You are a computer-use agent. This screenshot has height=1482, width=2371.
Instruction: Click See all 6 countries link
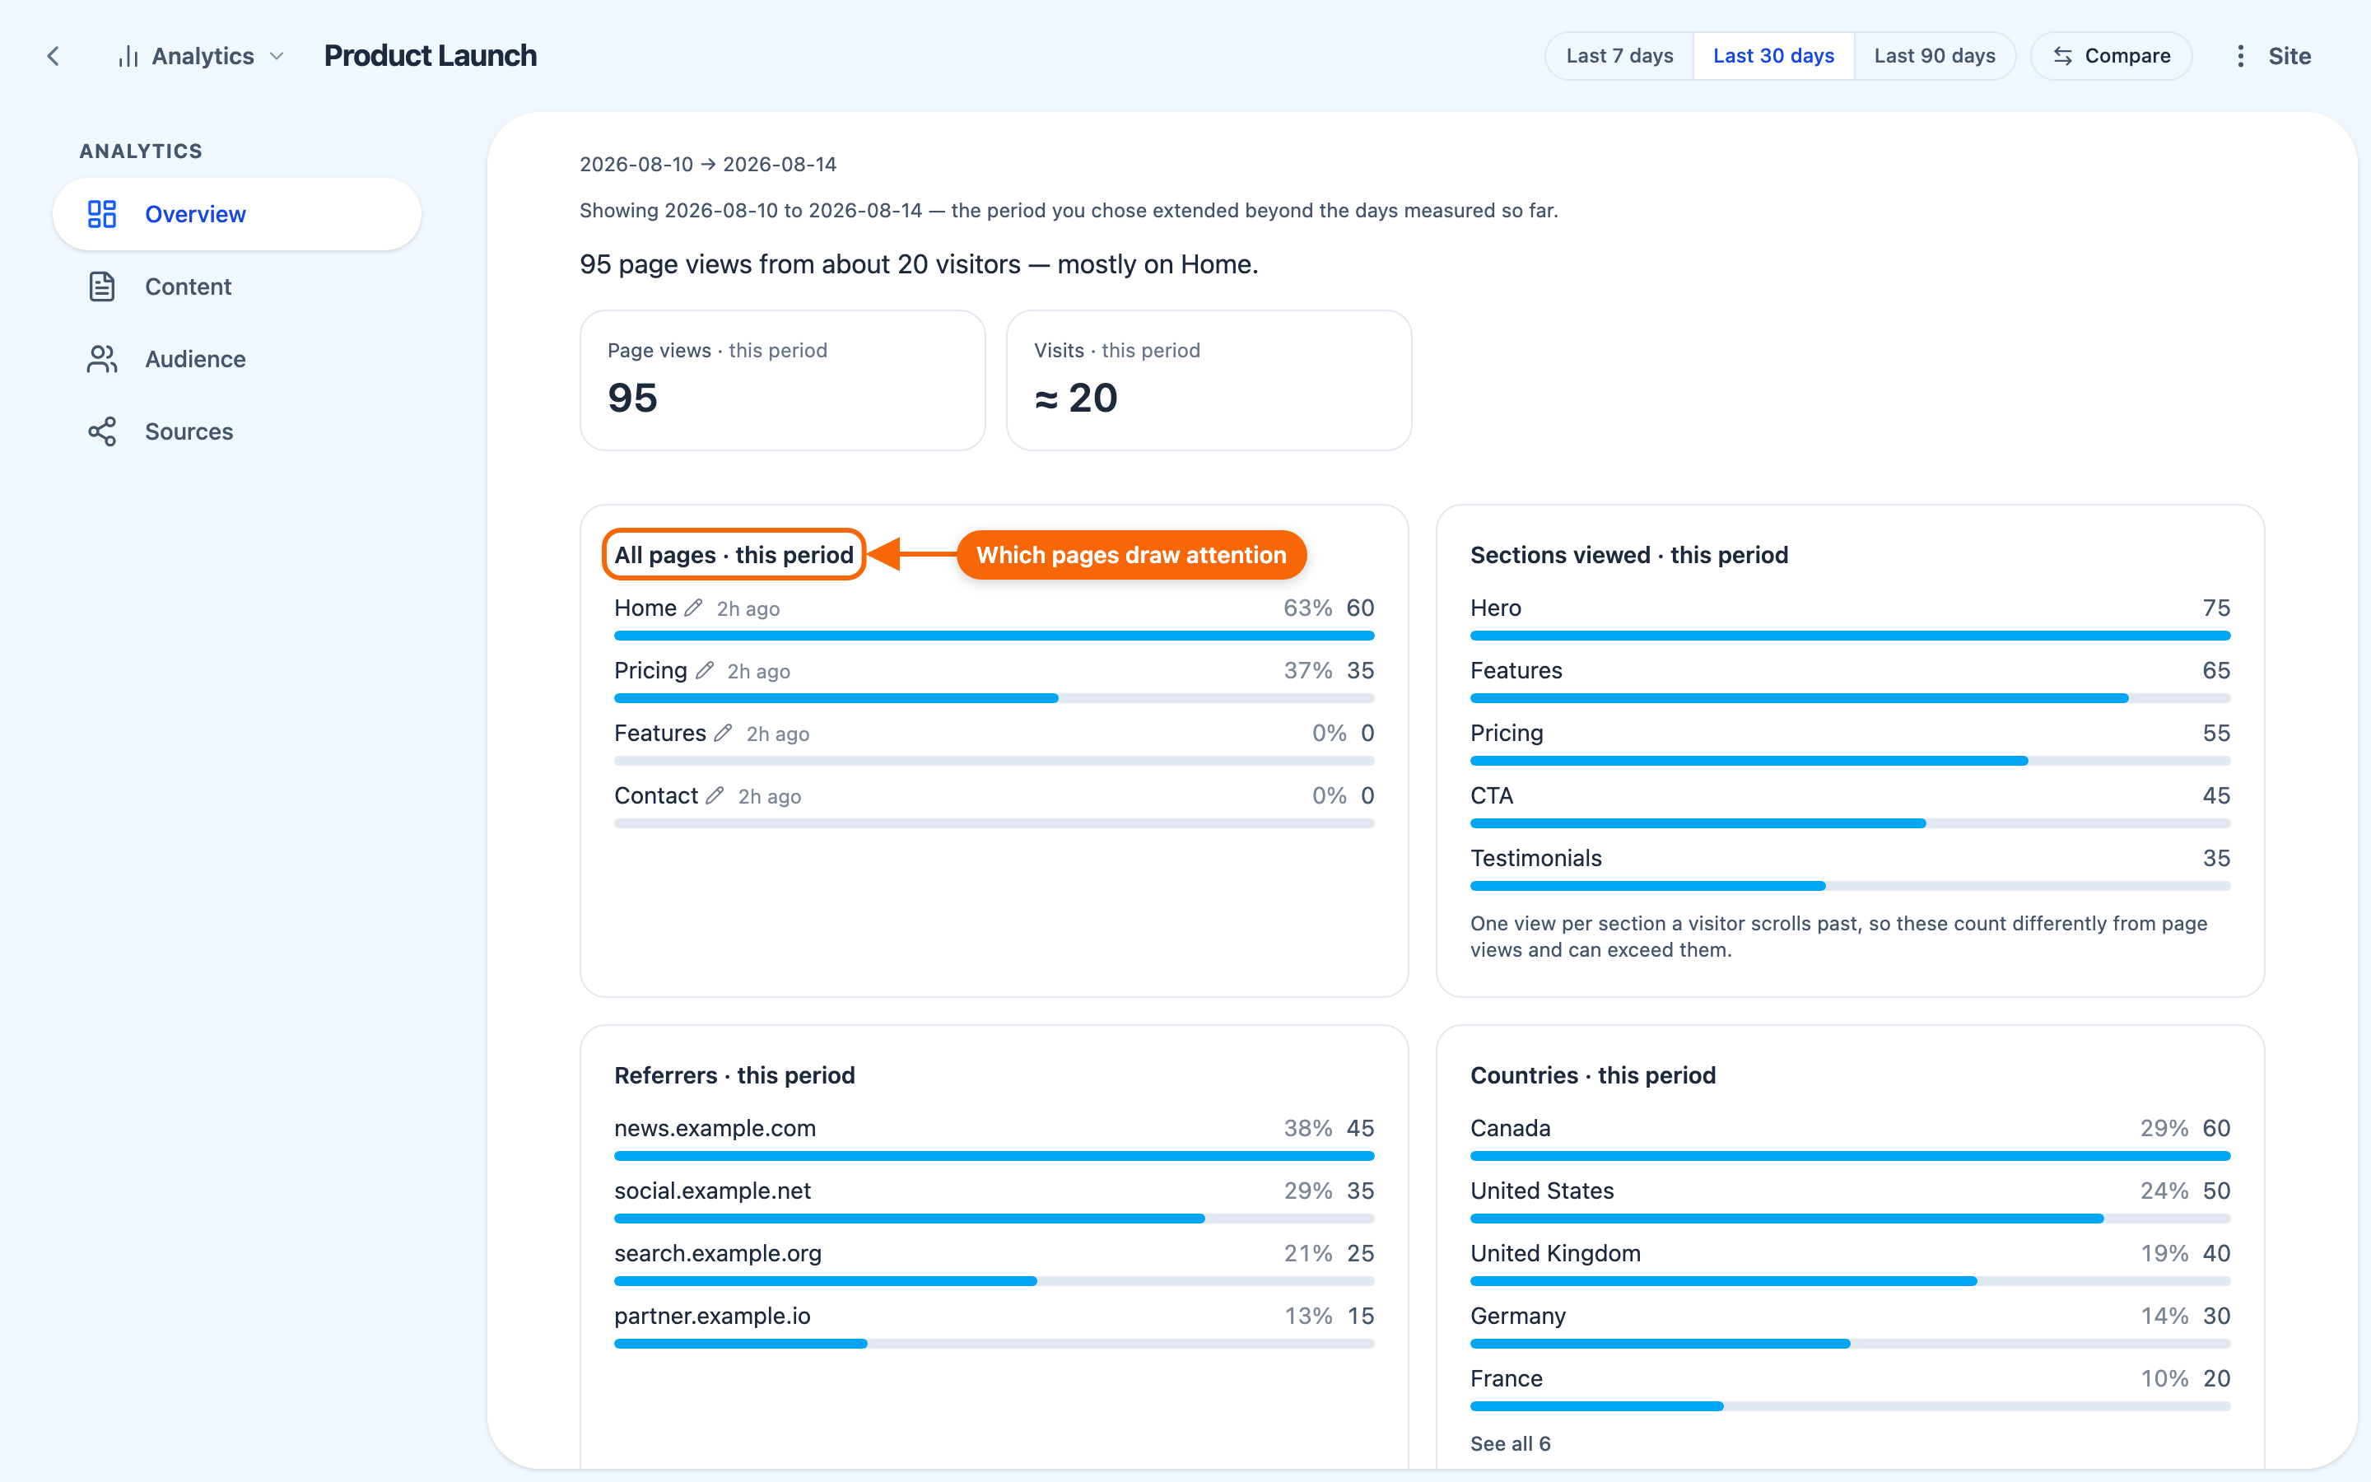(1510, 1442)
